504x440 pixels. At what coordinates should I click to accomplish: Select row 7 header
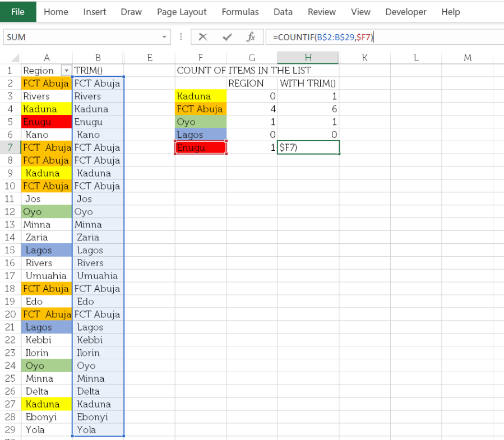click(x=10, y=147)
